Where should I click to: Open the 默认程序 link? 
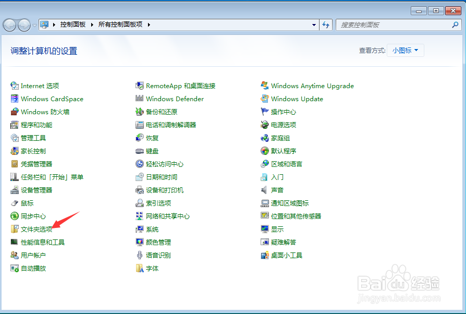coord(284,151)
